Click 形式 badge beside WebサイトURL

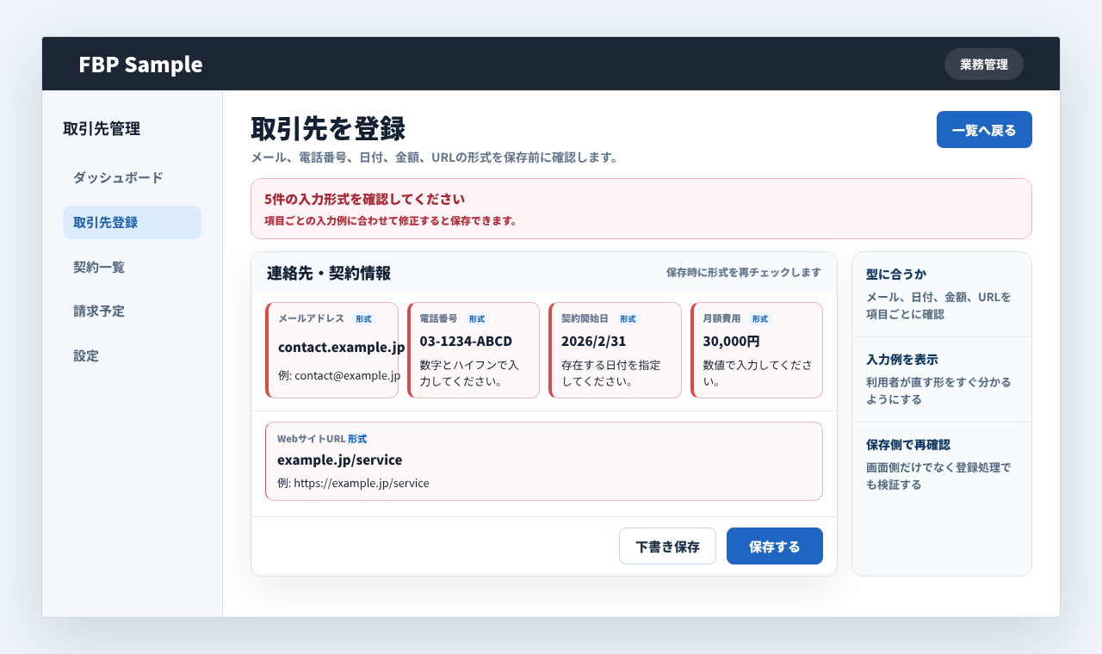coord(357,439)
